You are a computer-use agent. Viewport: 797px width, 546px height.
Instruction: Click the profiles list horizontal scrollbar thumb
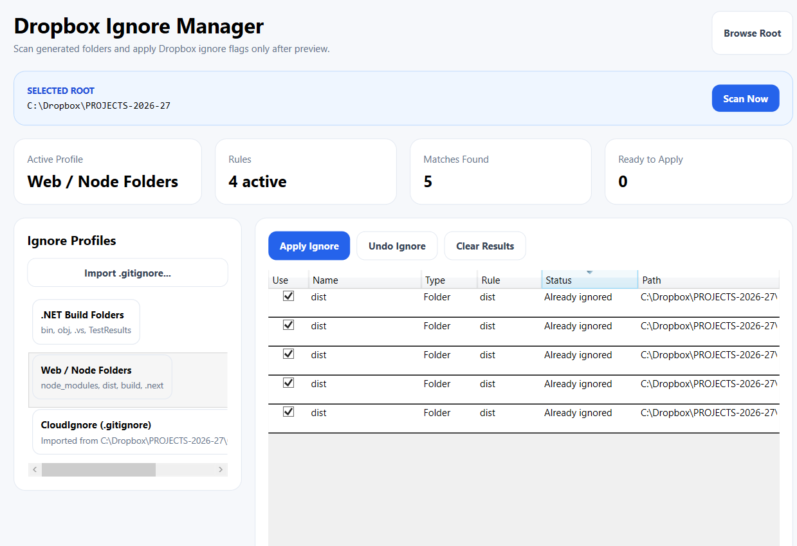tap(98, 469)
